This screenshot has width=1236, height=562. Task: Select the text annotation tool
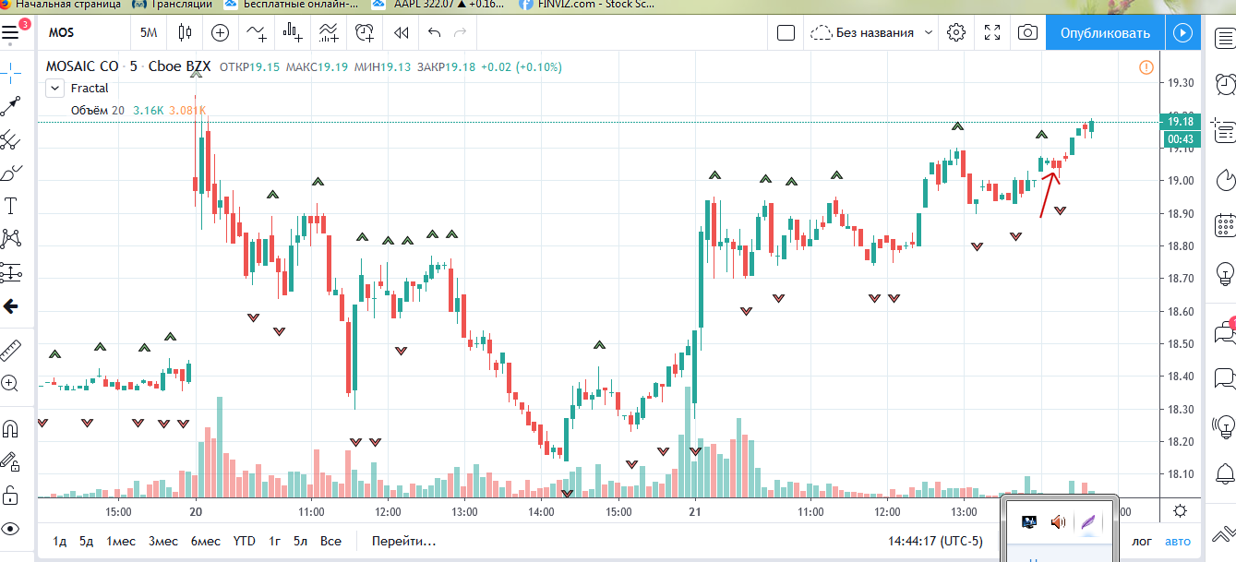click(x=10, y=206)
